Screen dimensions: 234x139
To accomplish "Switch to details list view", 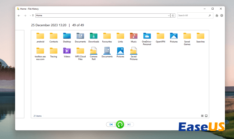I will click(x=202, y=116).
